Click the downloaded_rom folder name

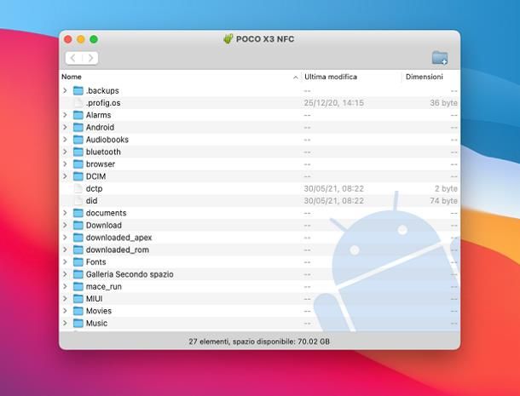[x=118, y=250]
